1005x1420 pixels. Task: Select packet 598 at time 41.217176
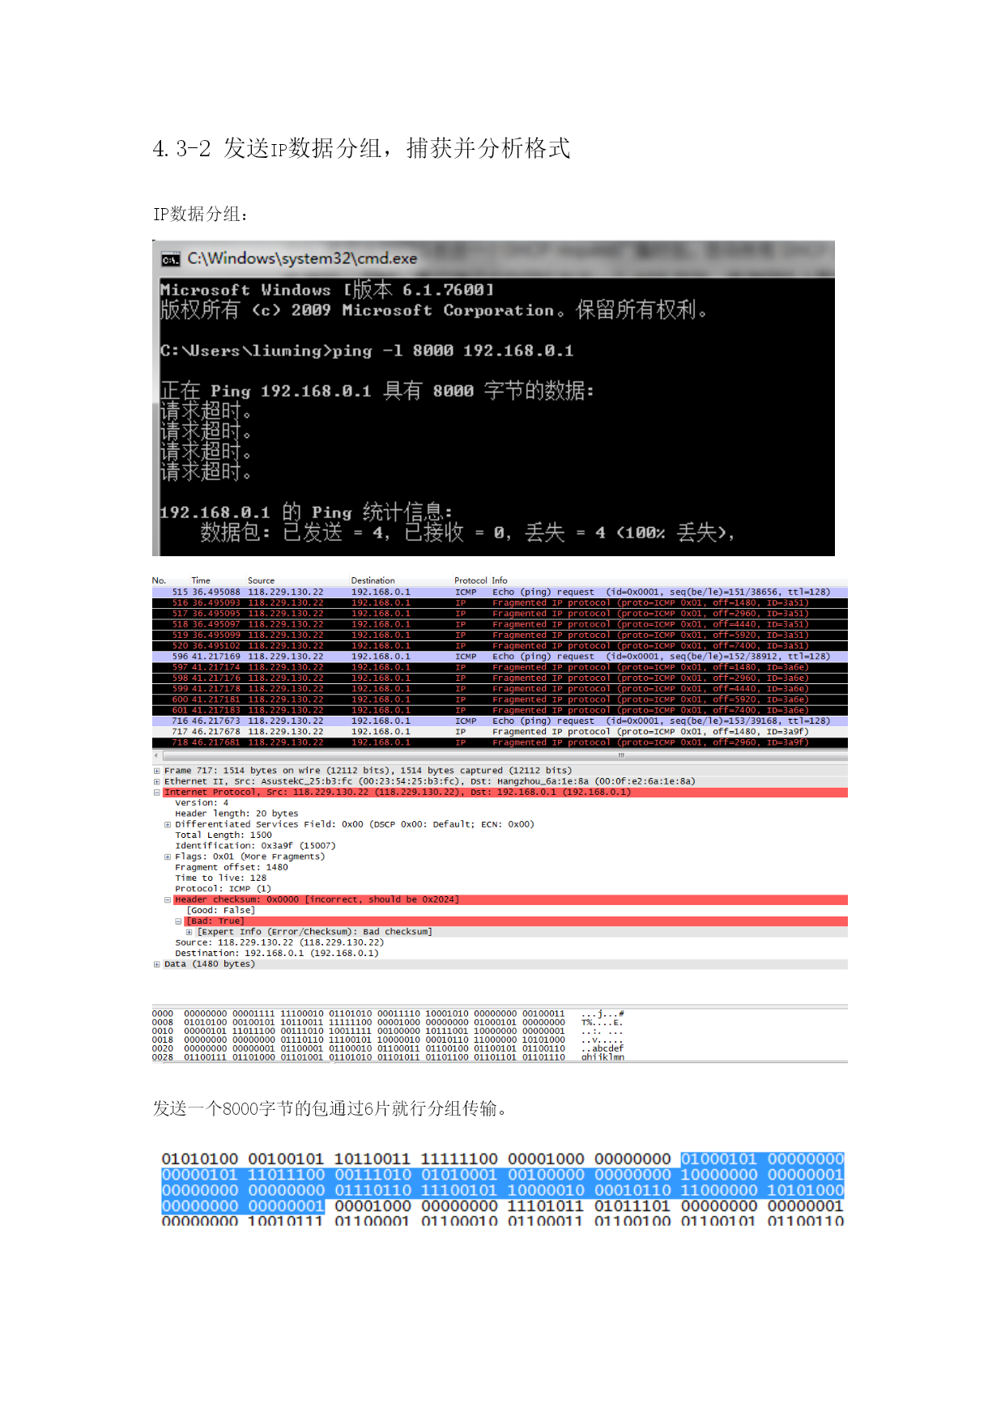[500, 678]
